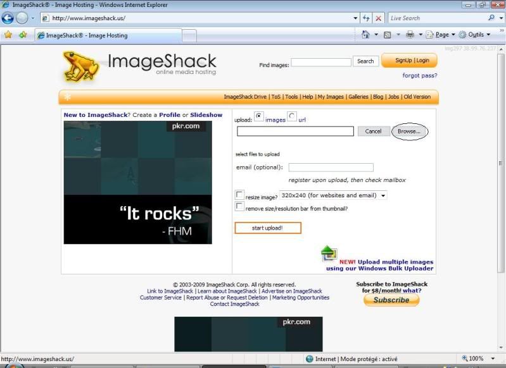Open Contact ImageShack link

(234, 304)
